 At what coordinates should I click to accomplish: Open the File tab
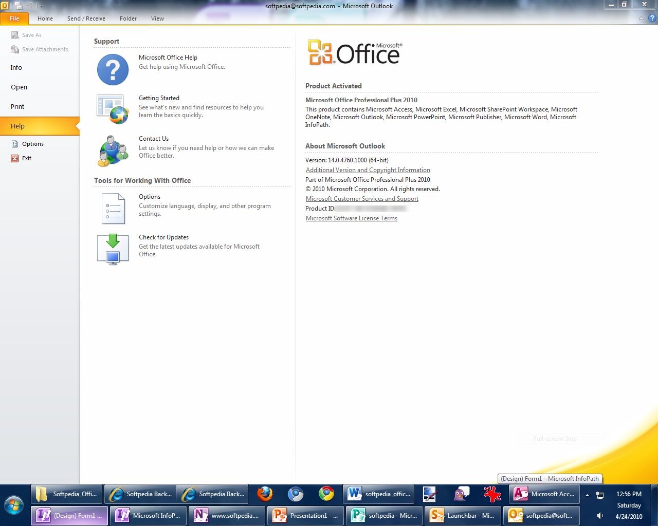pos(14,18)
